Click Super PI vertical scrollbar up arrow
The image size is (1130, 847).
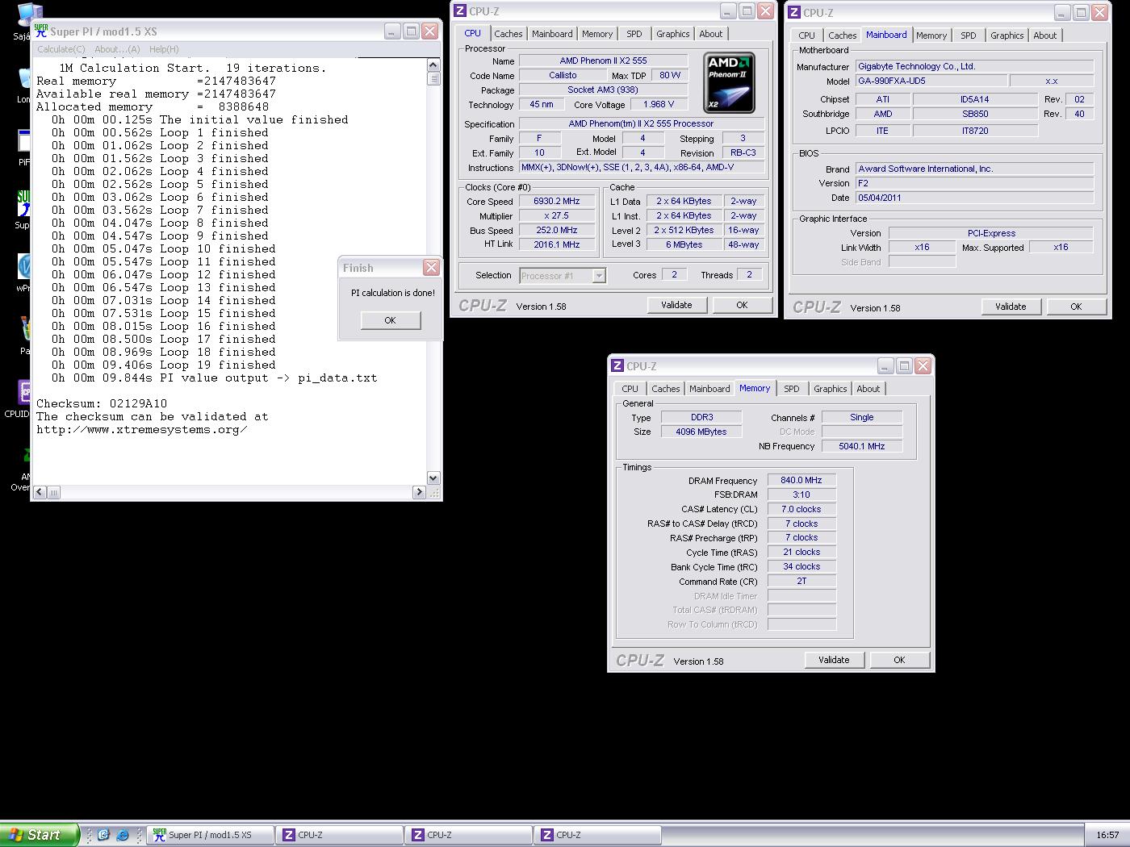(x=433, y=66)
